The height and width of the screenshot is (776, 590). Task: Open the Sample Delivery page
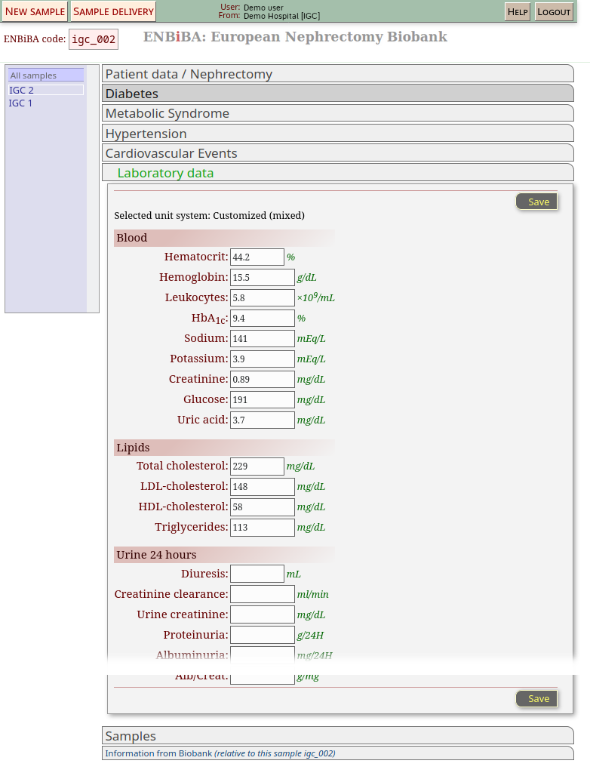coord(113,11)
